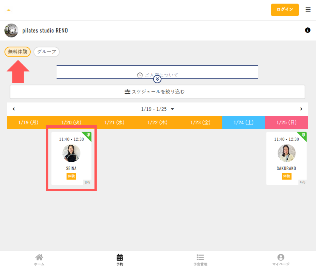Select the 無料体験 filter chip
Image resolution: width=316 pixels, height=268 pixels.
click(18, 52)
